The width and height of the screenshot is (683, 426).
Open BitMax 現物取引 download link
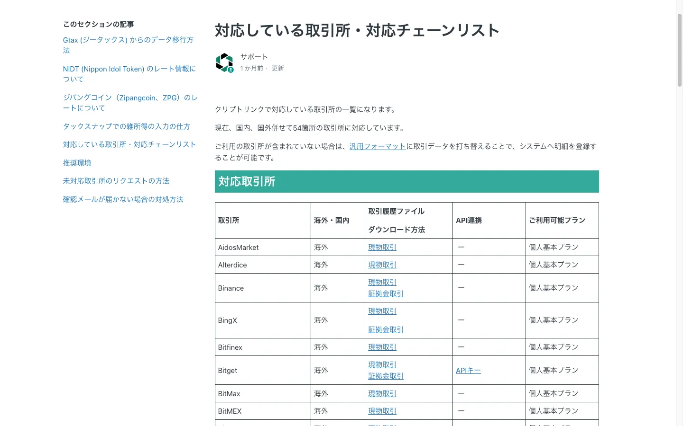click(382, 393)
